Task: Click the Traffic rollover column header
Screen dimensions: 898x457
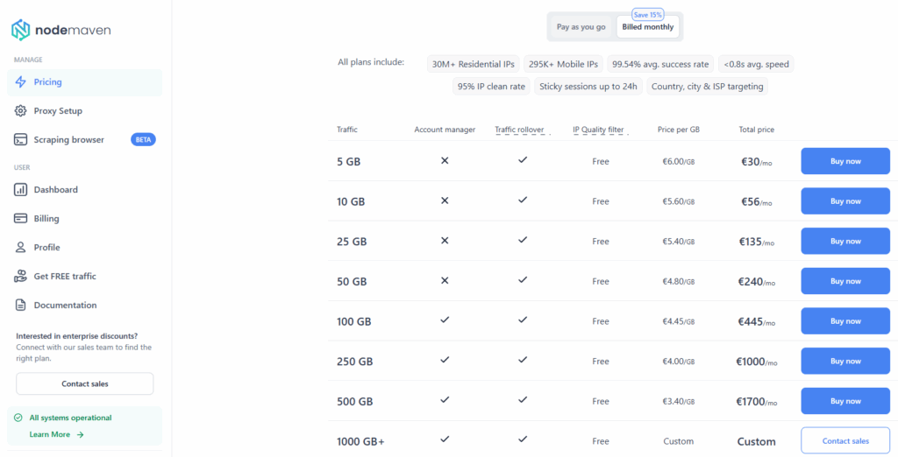Action: [x=519, y=130]
